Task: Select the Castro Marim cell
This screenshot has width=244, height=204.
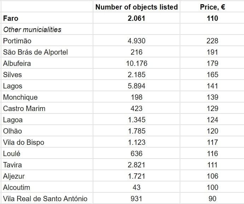Action: (x=24, y=109)
